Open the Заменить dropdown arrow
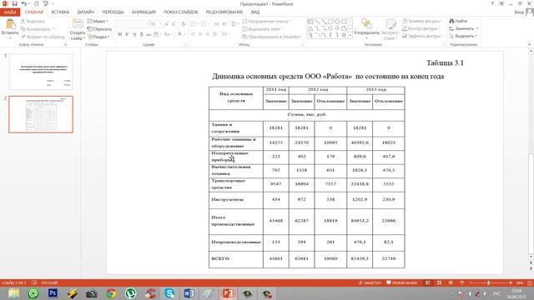Image resolution: width=534 pixels, height=300 pixels. click(x=477, y=28)
